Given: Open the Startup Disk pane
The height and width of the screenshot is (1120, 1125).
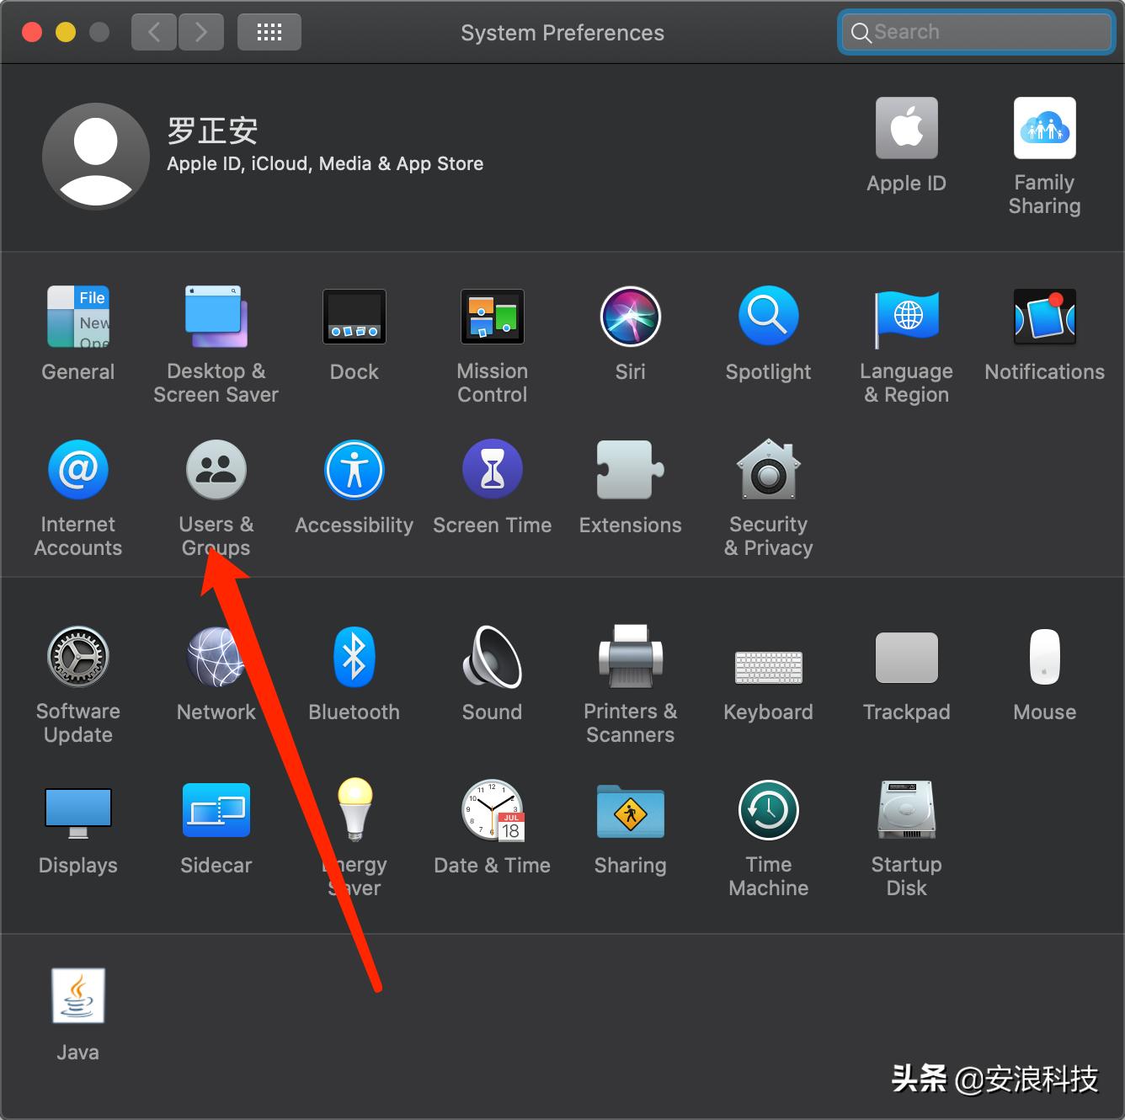Looking at the screenshot, I should point(906,810).
